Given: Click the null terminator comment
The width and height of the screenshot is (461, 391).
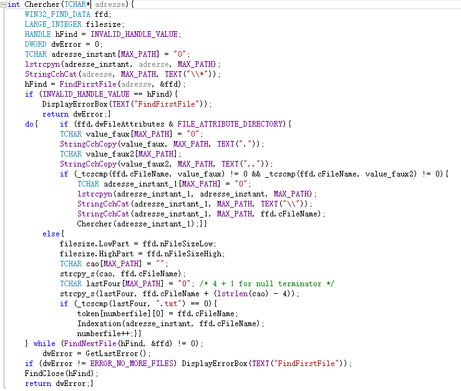Looking at the screenshot, I should pyautogui.click(x=266, y=284).
